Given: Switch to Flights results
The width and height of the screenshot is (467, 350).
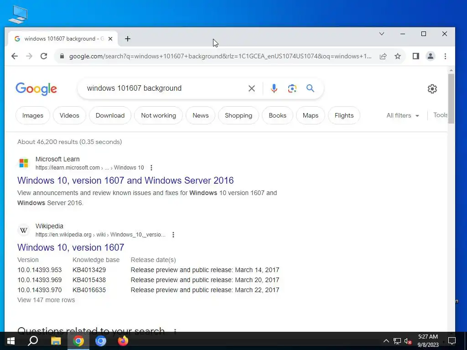Looking at the screenshot, I should (x=344, y=115).
